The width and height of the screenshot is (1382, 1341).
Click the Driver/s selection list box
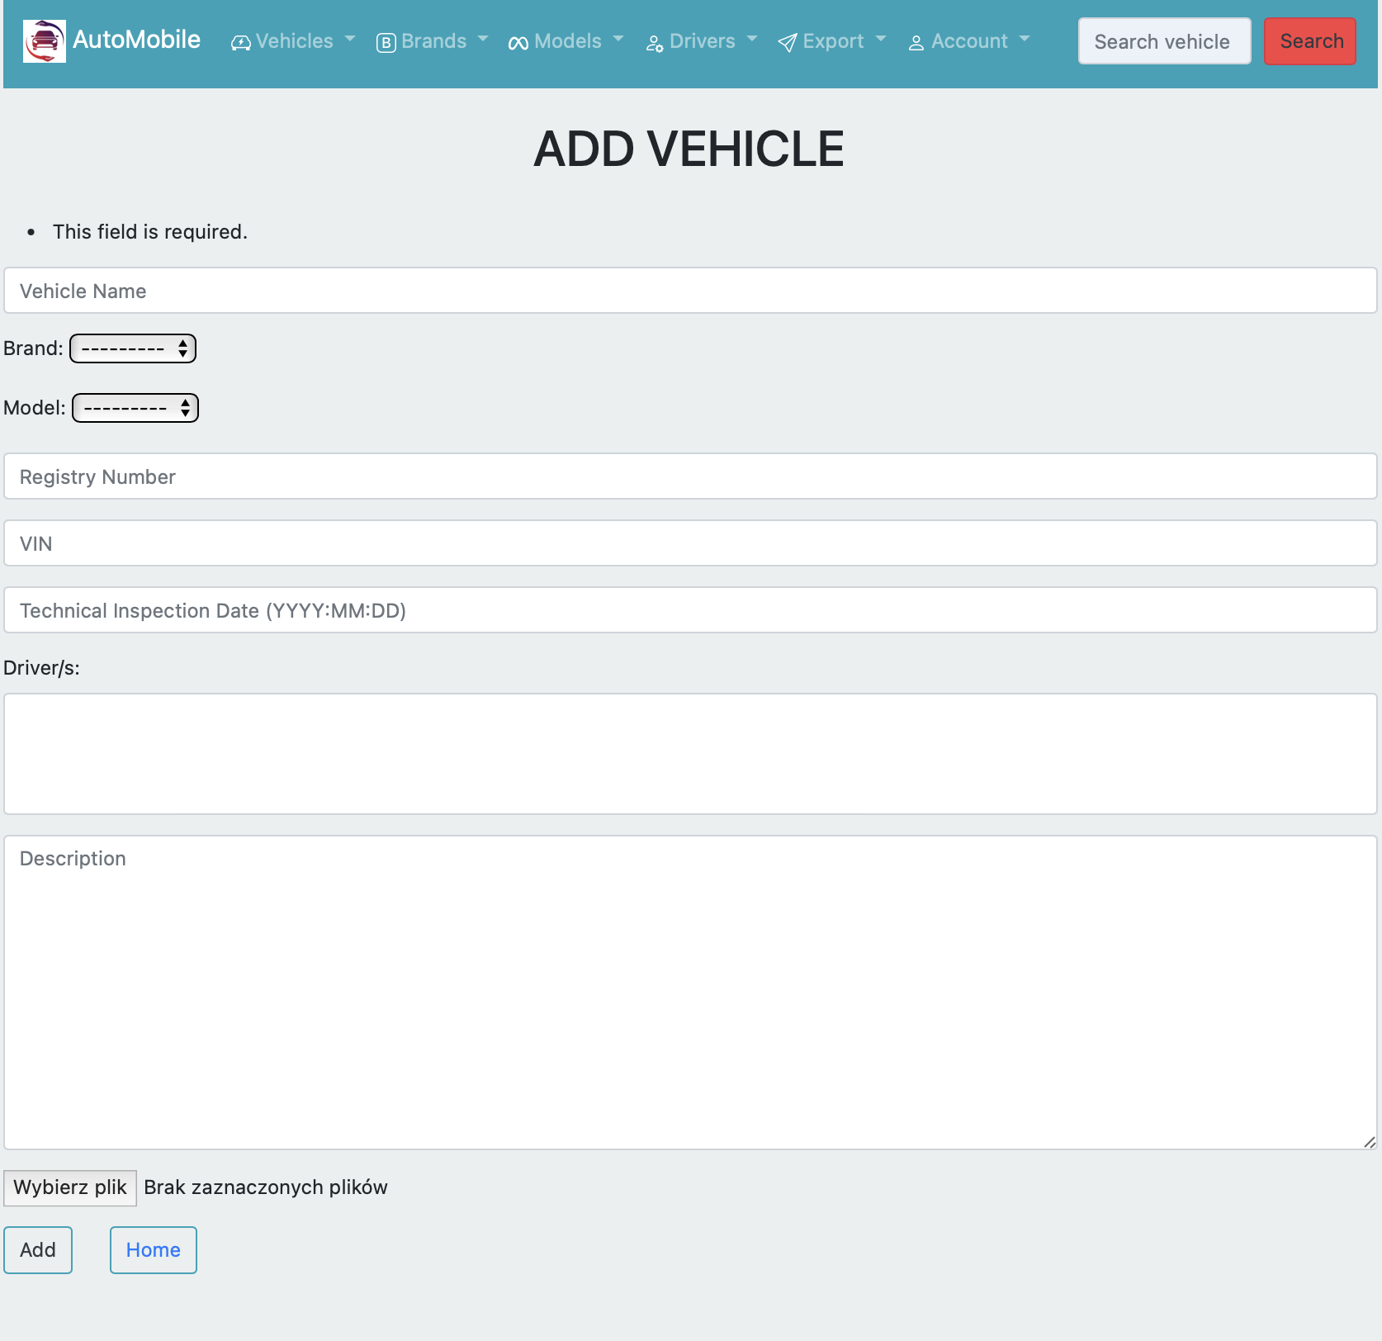(x=690, y=754)
